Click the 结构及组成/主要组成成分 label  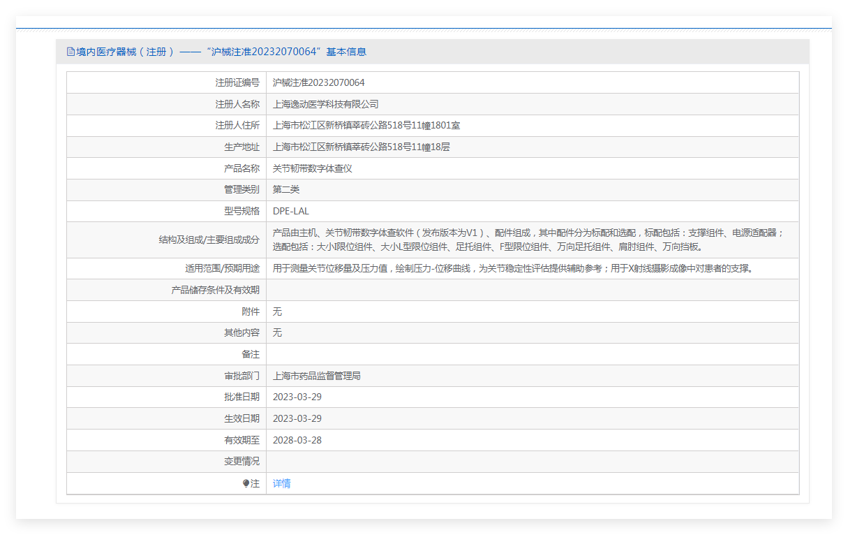[209, 240]
